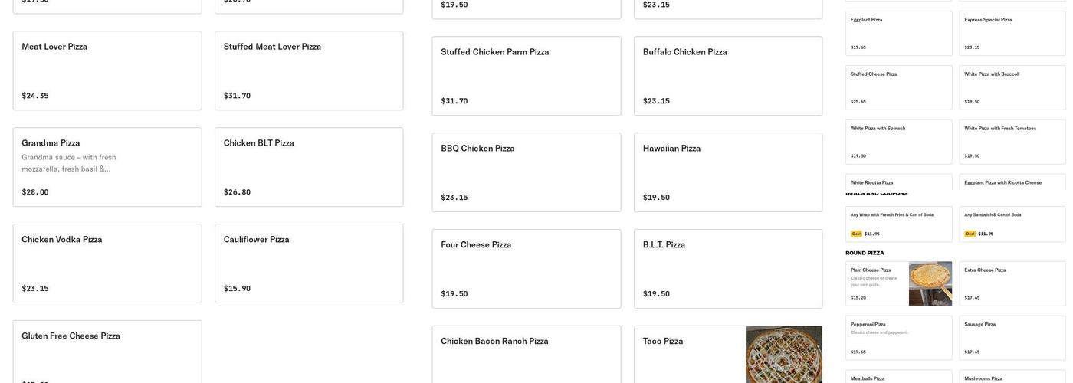Open the Stuffed Meat Lover Pizza card
Screen dimensions: 1073x383
[x=309, y=70]
